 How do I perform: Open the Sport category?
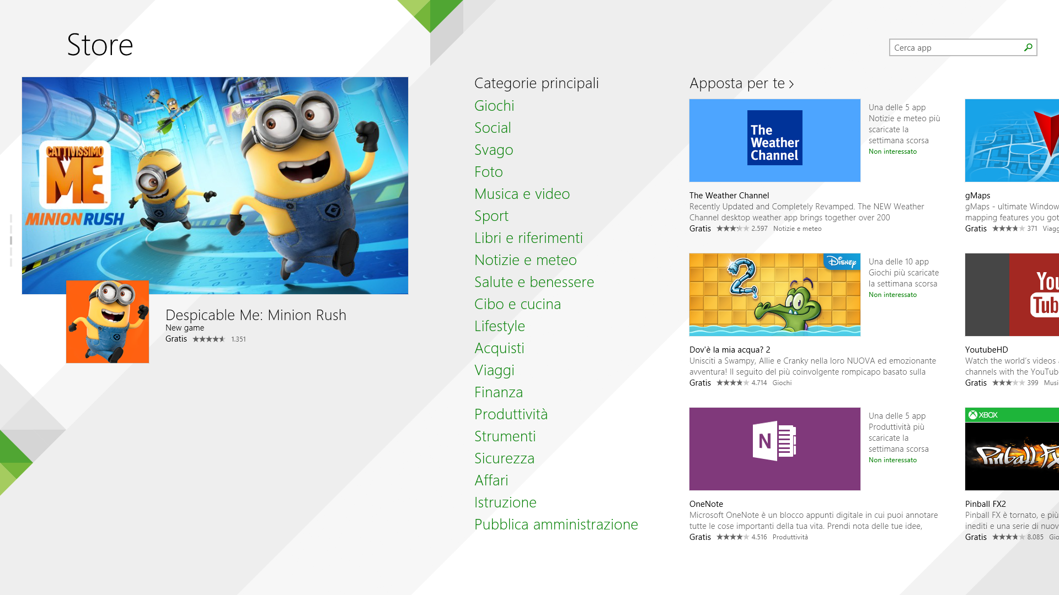[x=491, y=216]
